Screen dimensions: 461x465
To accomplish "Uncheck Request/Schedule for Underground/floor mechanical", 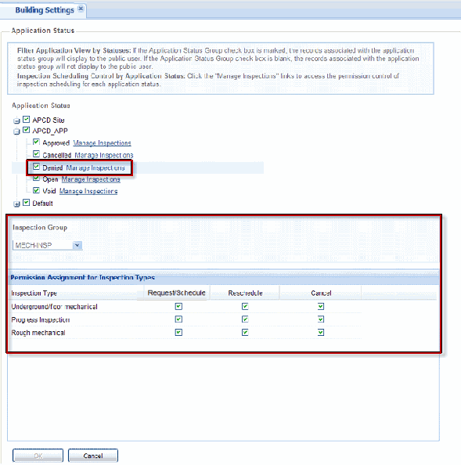I will 178,306.
